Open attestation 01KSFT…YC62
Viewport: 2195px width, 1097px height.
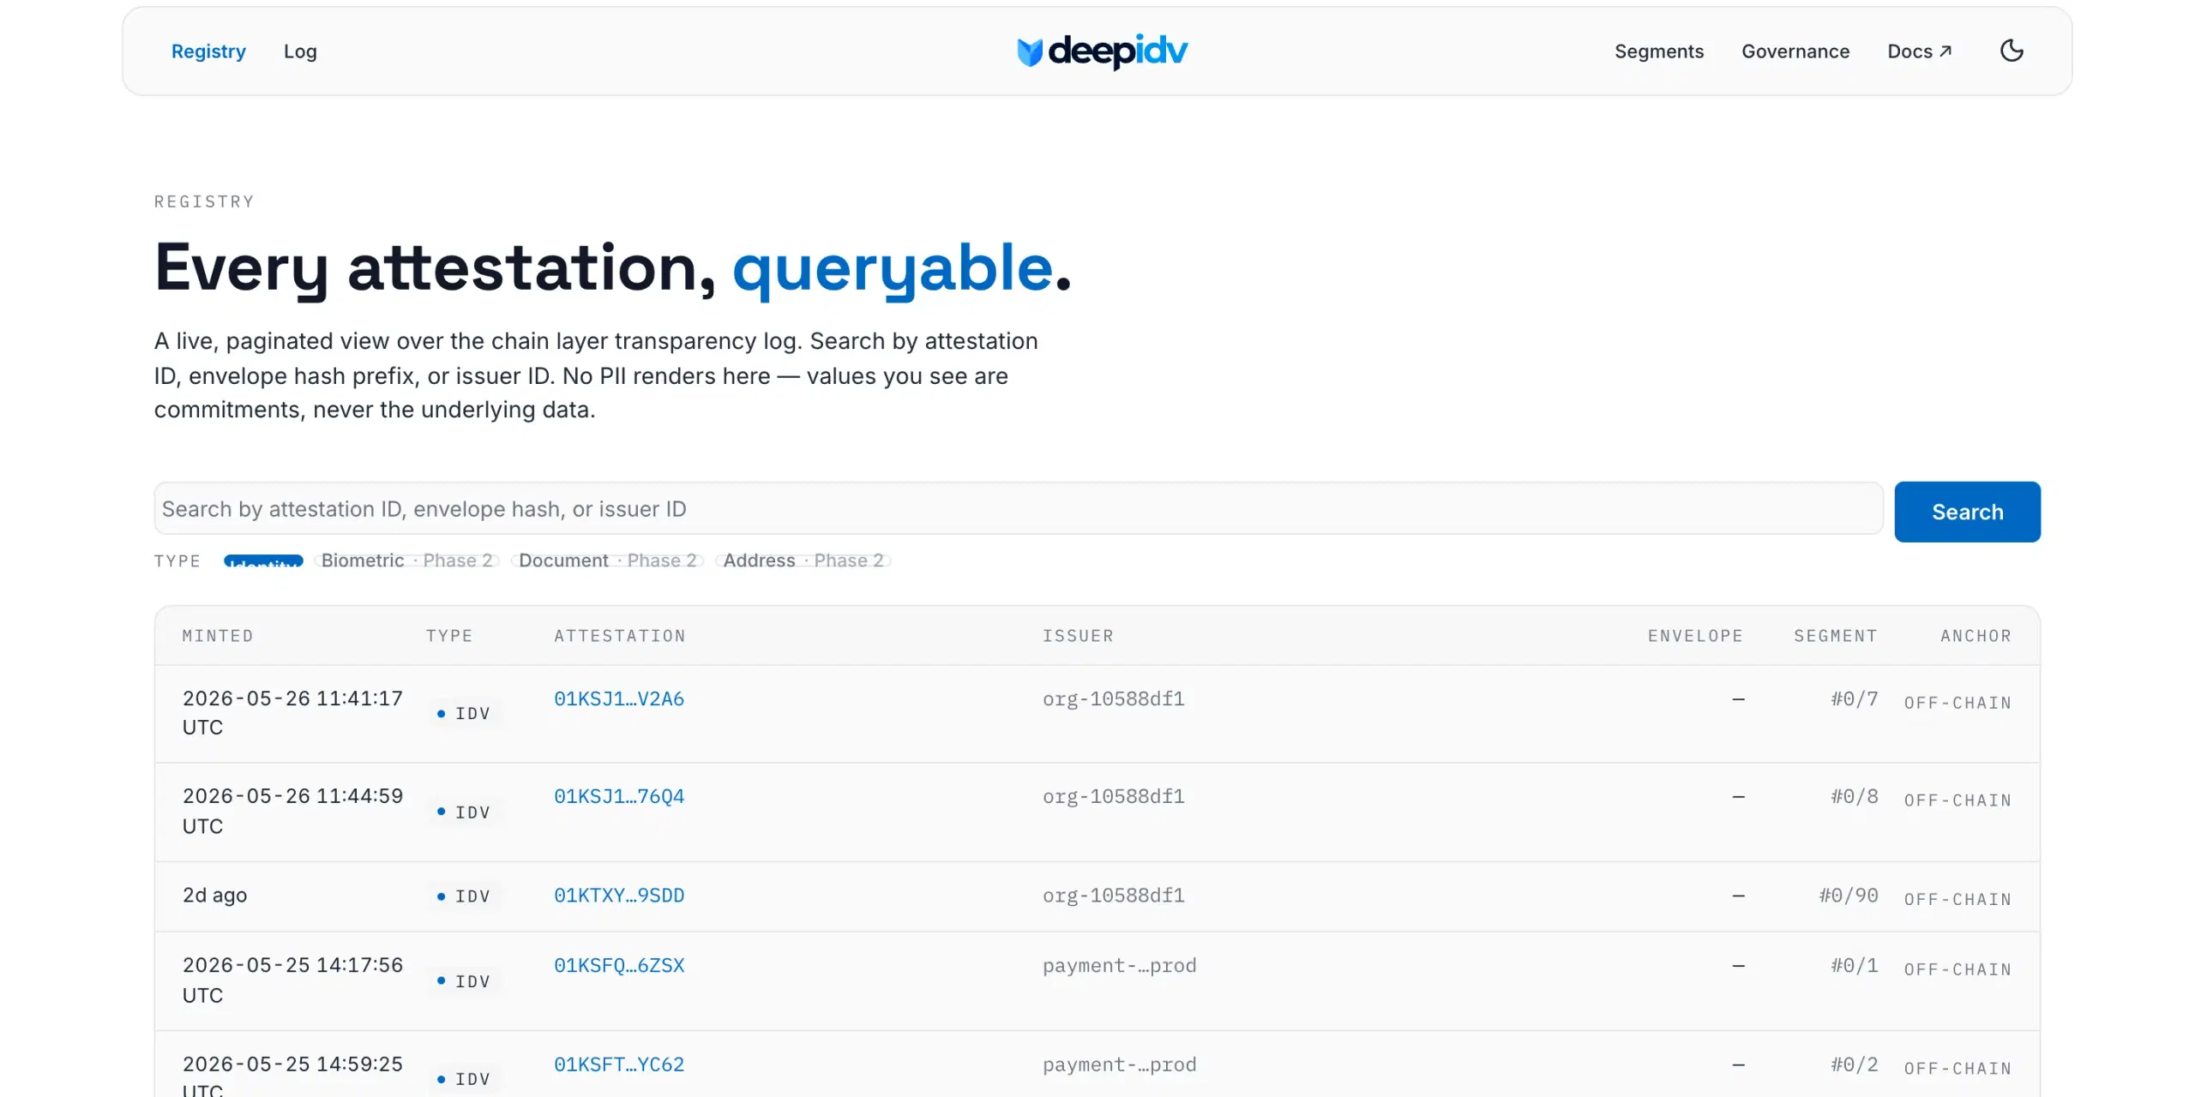[619, 1065]
